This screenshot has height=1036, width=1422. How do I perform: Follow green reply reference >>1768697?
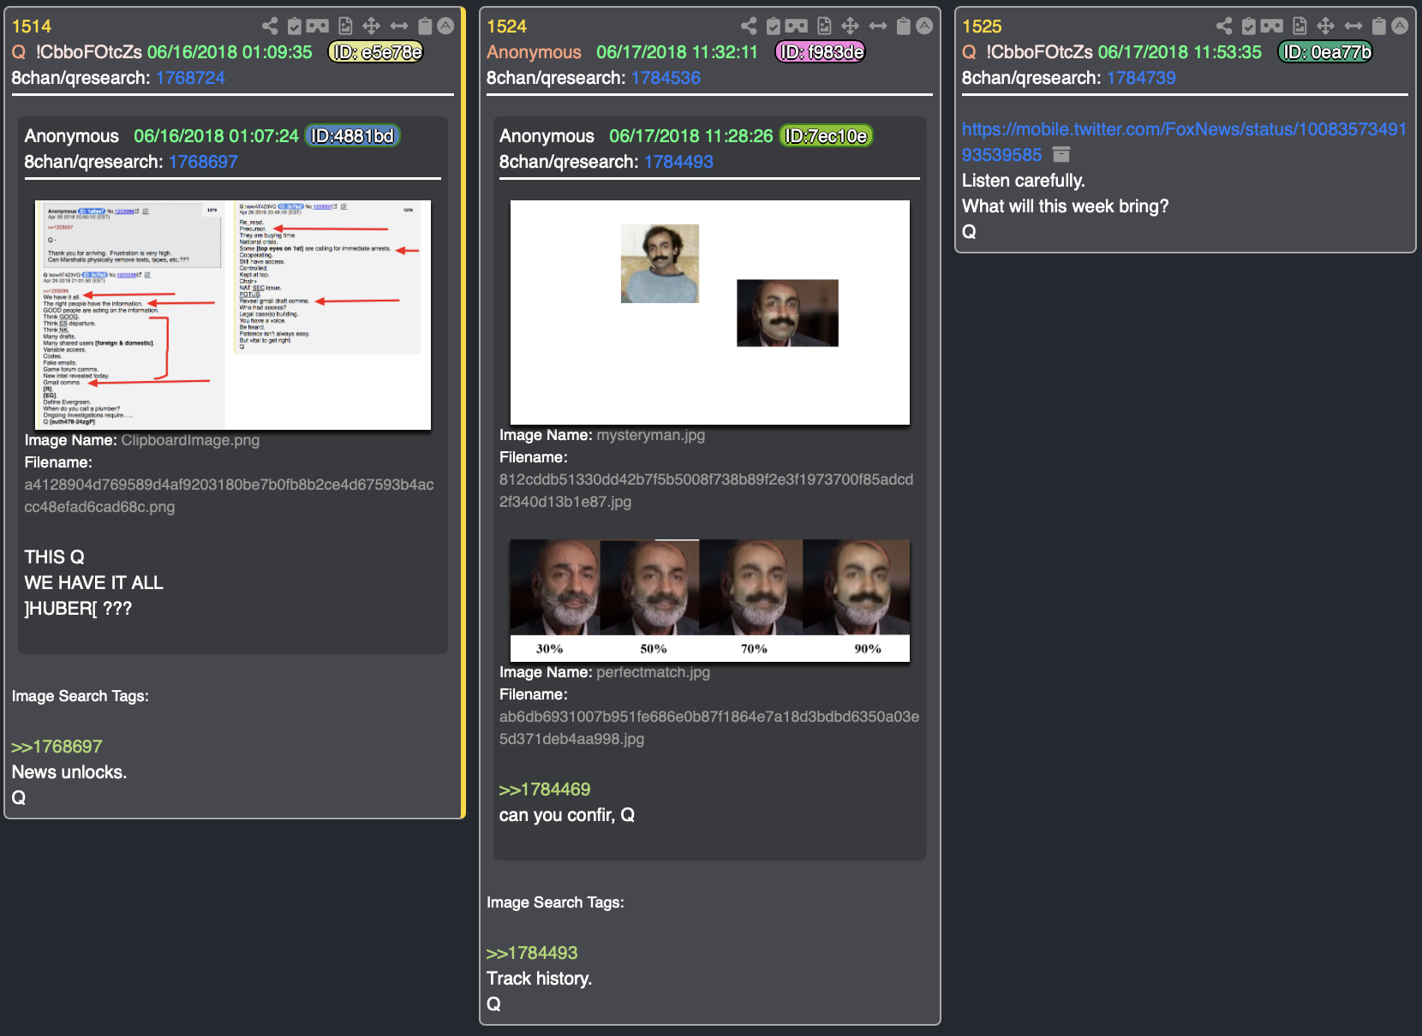tap(57, 747)
